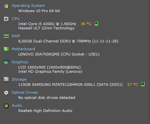This screenshot has width=150, height=124.
Task: Open the Operating System section link
Action: pyautogui.click(x=28, y=6)
